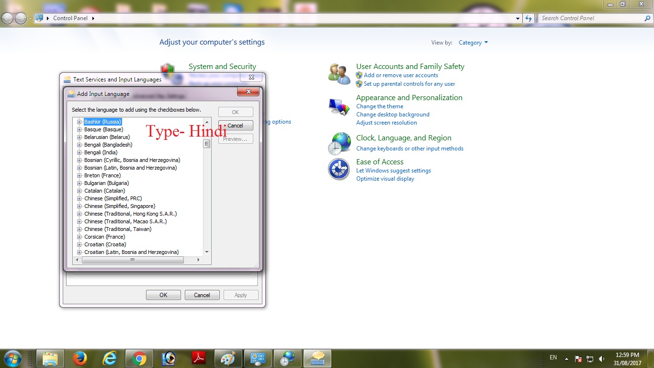Open Google Chrome from the taskbar
The width and height of the screenshot is (654, 368).
click(x=139, y=358)
